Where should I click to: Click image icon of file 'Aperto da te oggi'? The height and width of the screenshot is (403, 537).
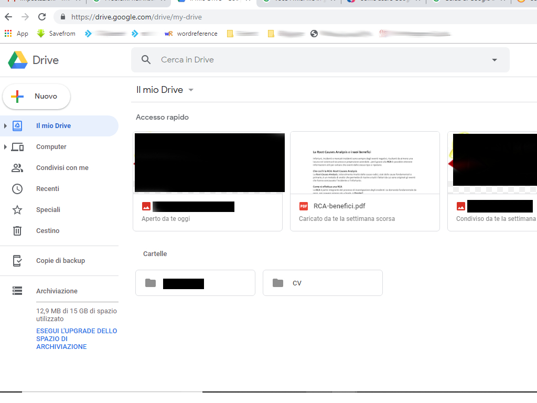pos(146,206)
